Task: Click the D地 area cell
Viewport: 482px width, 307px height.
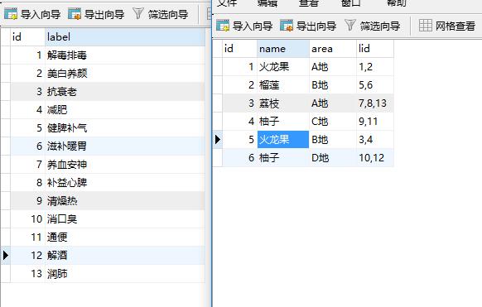Action: point(333,158)
